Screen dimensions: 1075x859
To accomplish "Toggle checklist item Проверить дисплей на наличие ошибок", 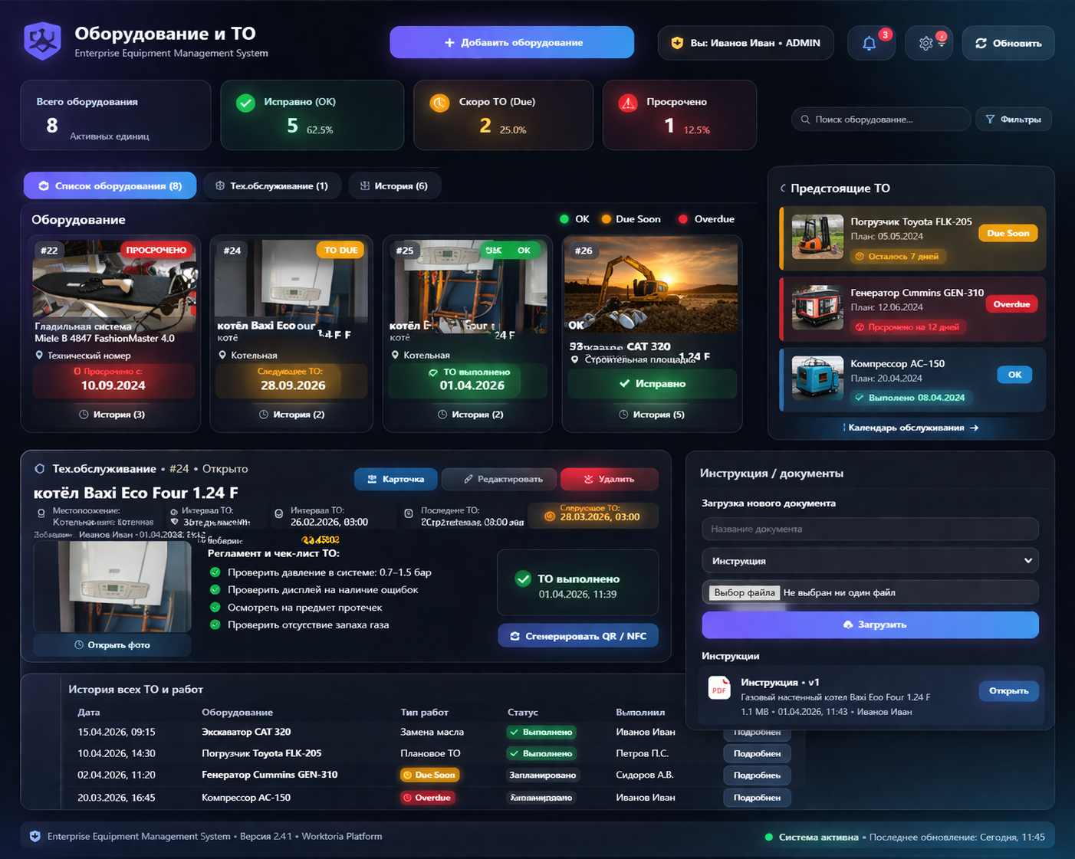I will point(215,590).
